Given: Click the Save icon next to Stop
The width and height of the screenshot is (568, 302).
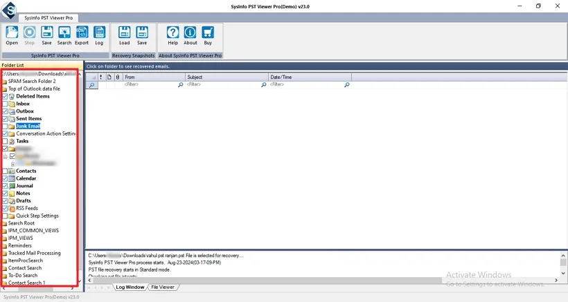Looking at the screenshot, I should [46, 32].
